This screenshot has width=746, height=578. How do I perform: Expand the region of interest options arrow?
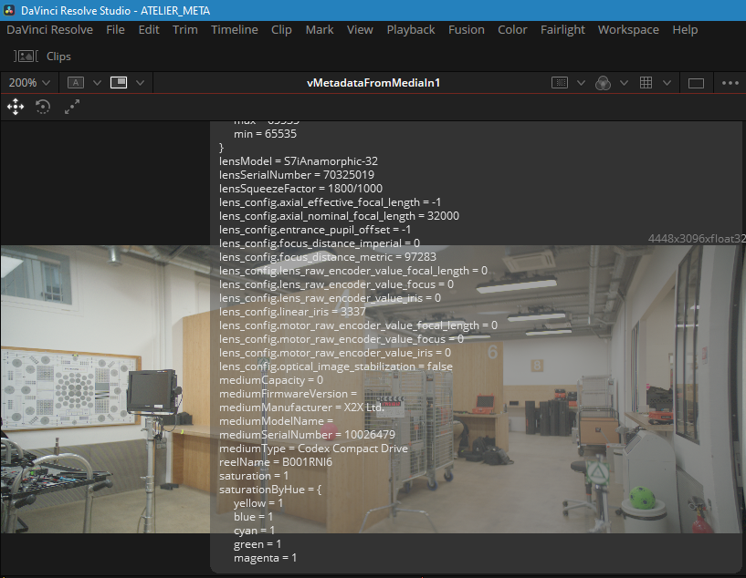click(581, 82)
